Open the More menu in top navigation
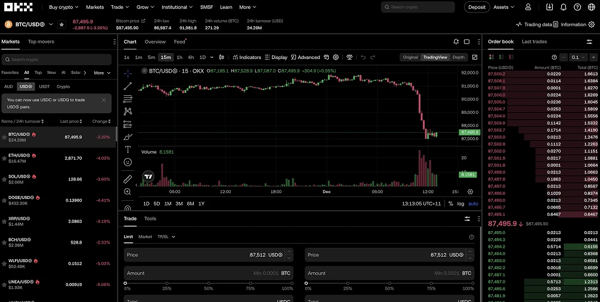 coord(248,7)
